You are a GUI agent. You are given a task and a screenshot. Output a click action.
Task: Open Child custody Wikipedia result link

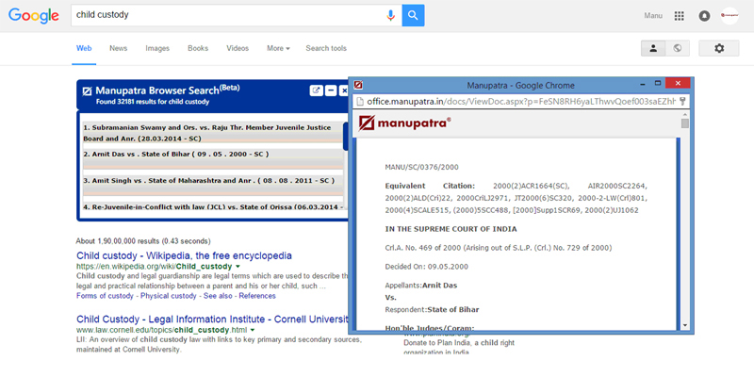click(184, 255)
